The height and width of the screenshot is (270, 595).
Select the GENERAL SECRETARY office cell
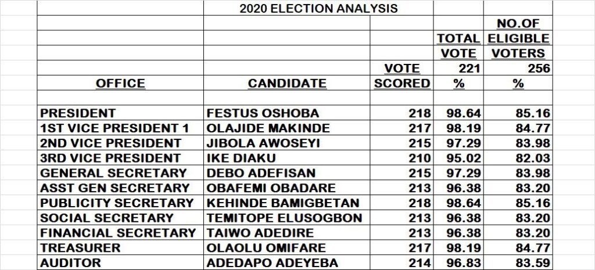113,173
